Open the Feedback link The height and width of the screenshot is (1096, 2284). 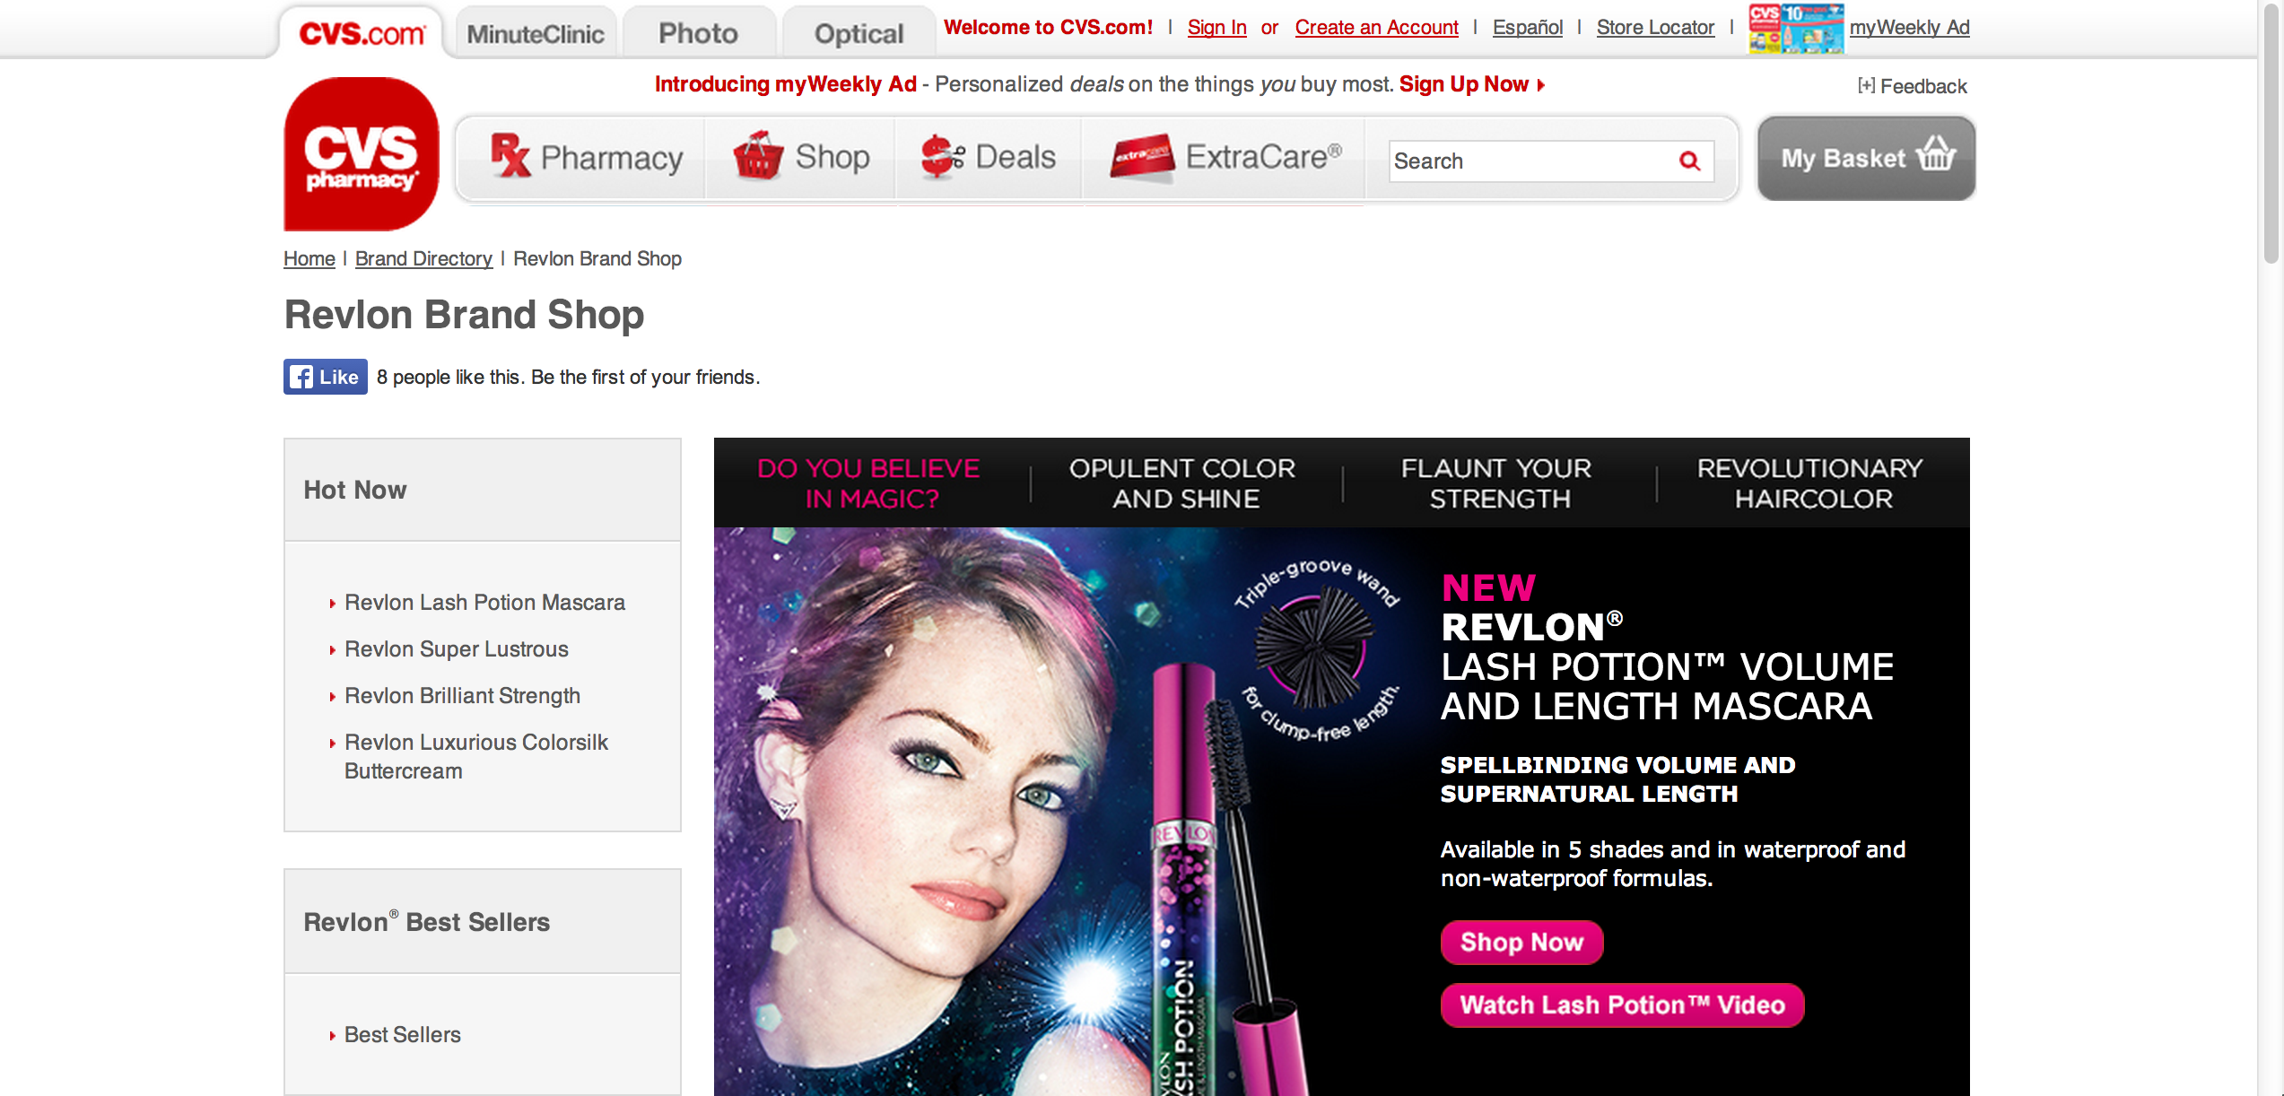point(1923,86)
